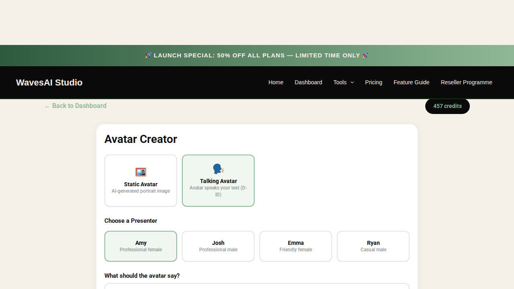The width and height of the screenshot is (514, 289).
Task: Expand the Tools dropdown chevron
Action: (x=352, y=82)
